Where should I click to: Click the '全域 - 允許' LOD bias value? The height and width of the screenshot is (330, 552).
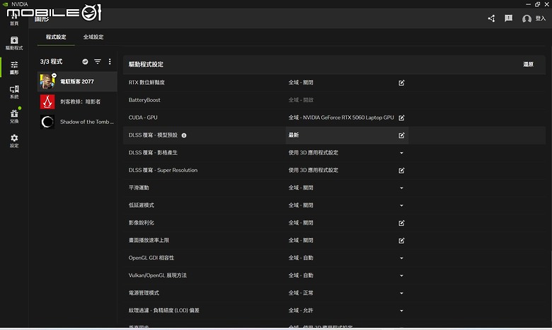click(x=301, y=311)
